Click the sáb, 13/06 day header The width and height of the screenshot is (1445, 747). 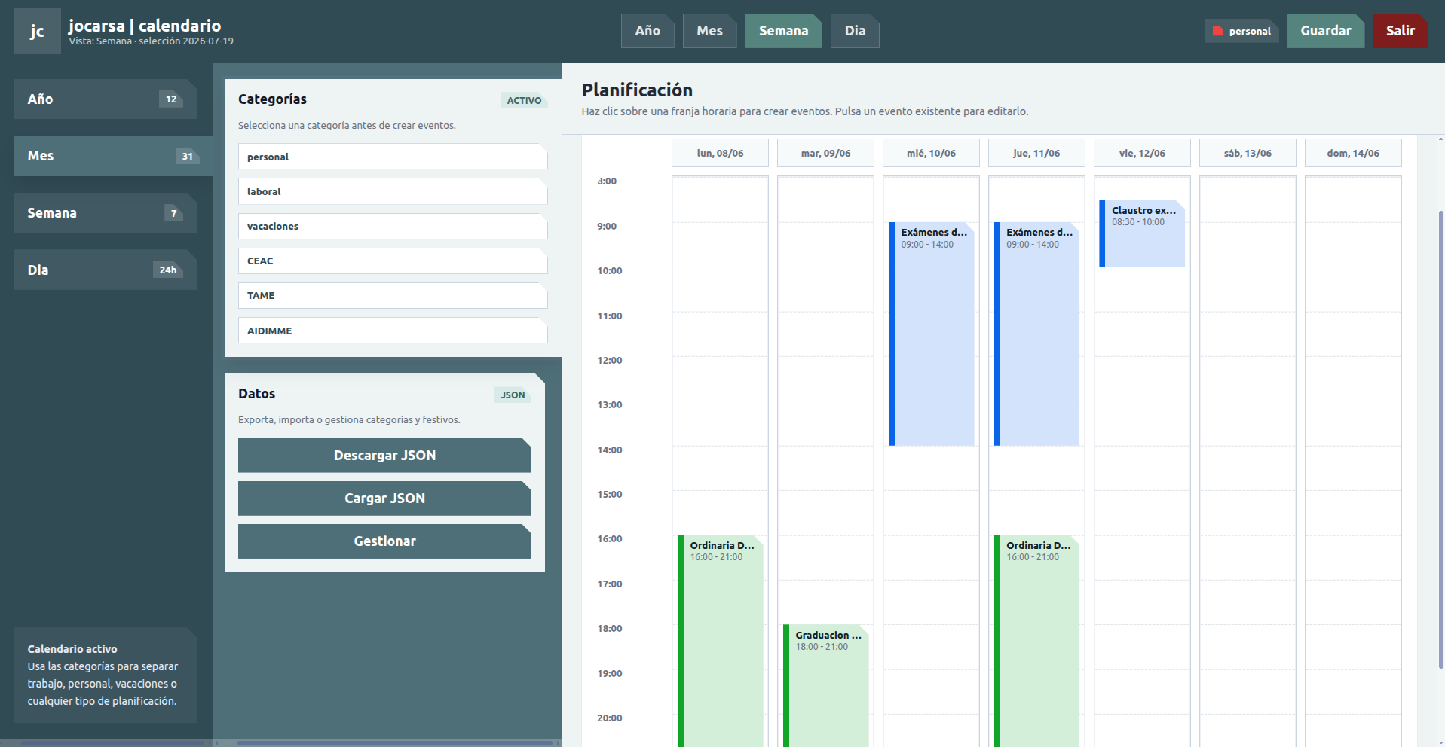point(1248,153)
